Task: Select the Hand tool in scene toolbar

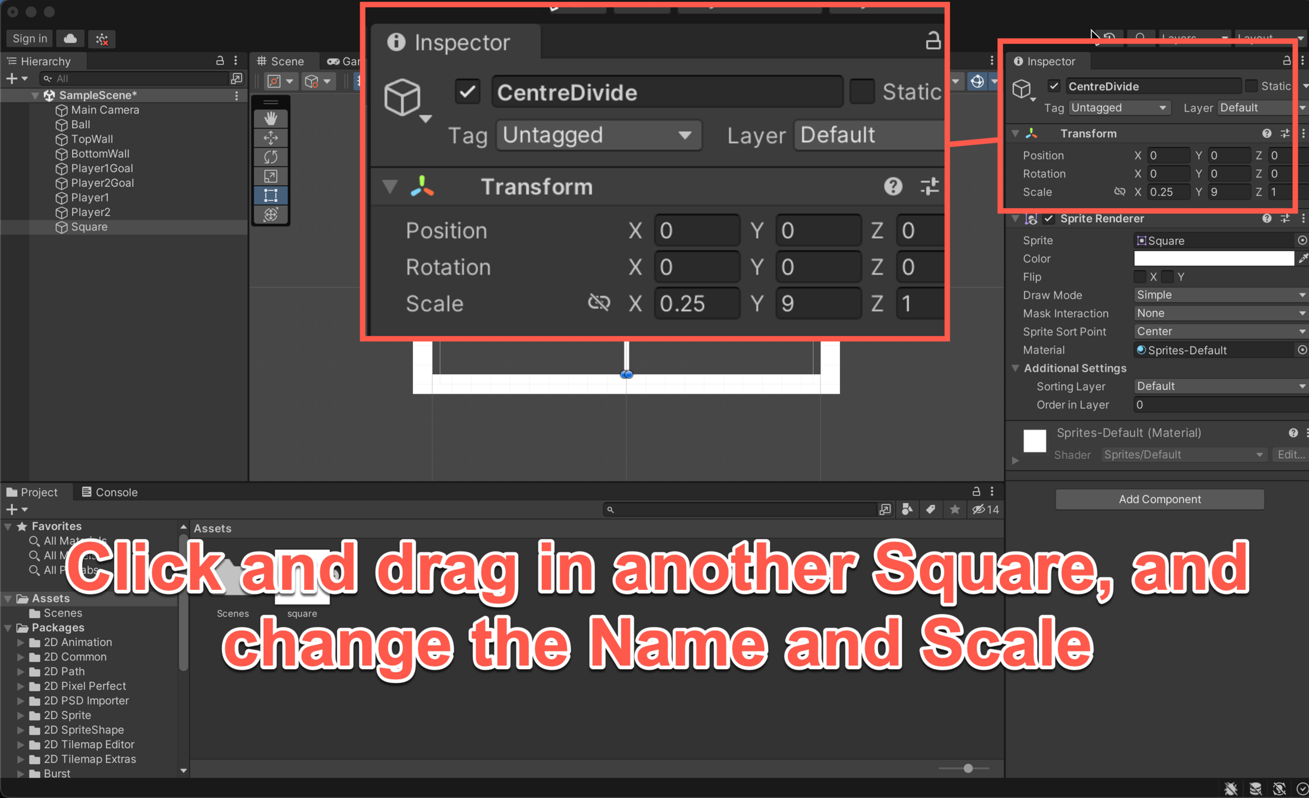Action: click(271, 118)
